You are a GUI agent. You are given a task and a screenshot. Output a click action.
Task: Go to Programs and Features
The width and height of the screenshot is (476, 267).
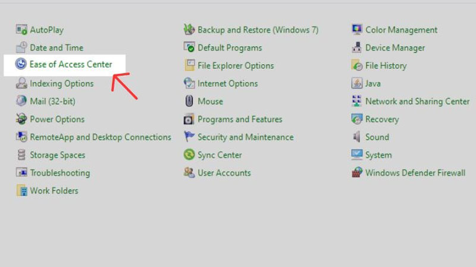point(240,119)
